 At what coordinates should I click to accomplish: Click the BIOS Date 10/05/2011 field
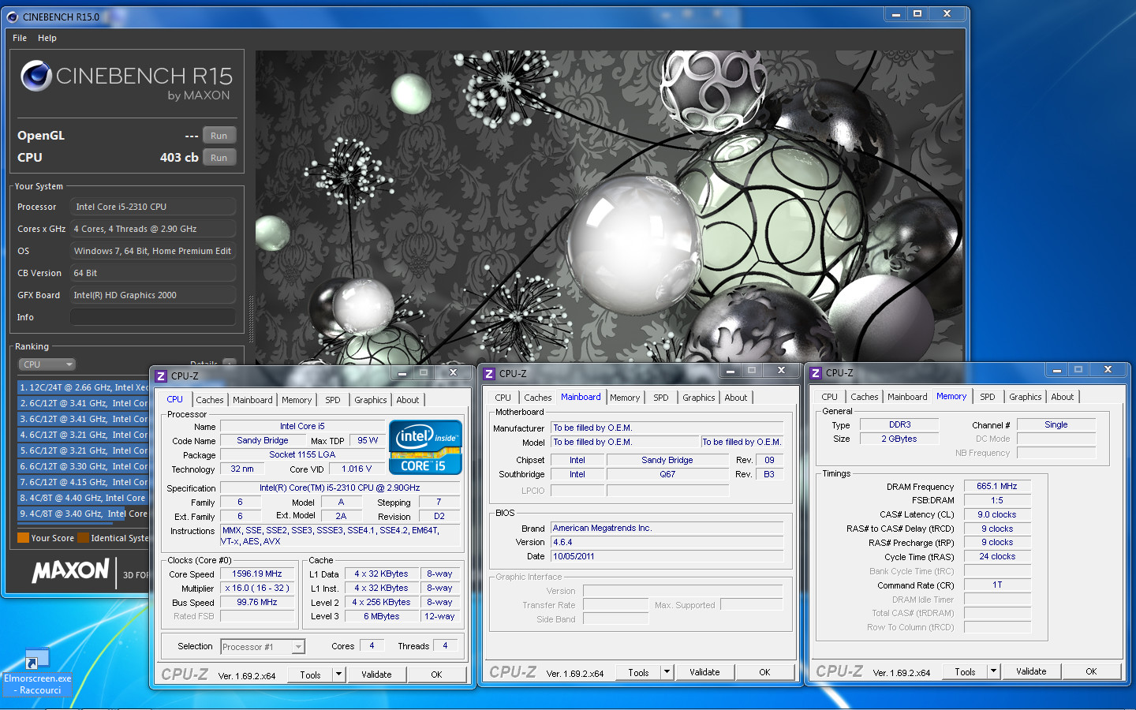(x=667, y=556)
